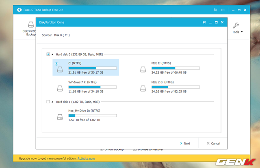
Task: Select the text 'FILE 2 G: (NTFS)'
Action: [162, 82]
